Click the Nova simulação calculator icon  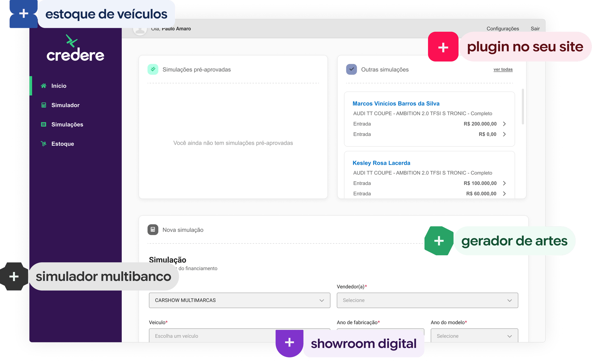153,230
